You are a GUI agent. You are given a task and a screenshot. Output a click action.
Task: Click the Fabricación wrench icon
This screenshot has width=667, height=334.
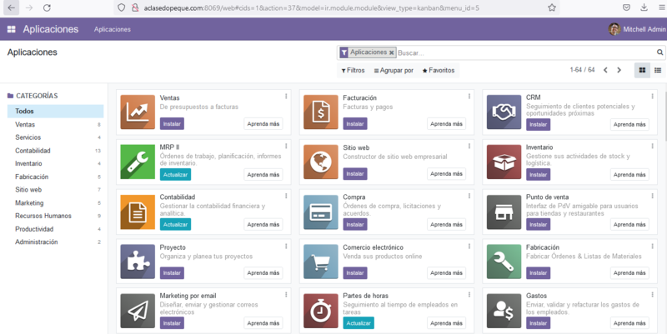click(x=504, y=262)
